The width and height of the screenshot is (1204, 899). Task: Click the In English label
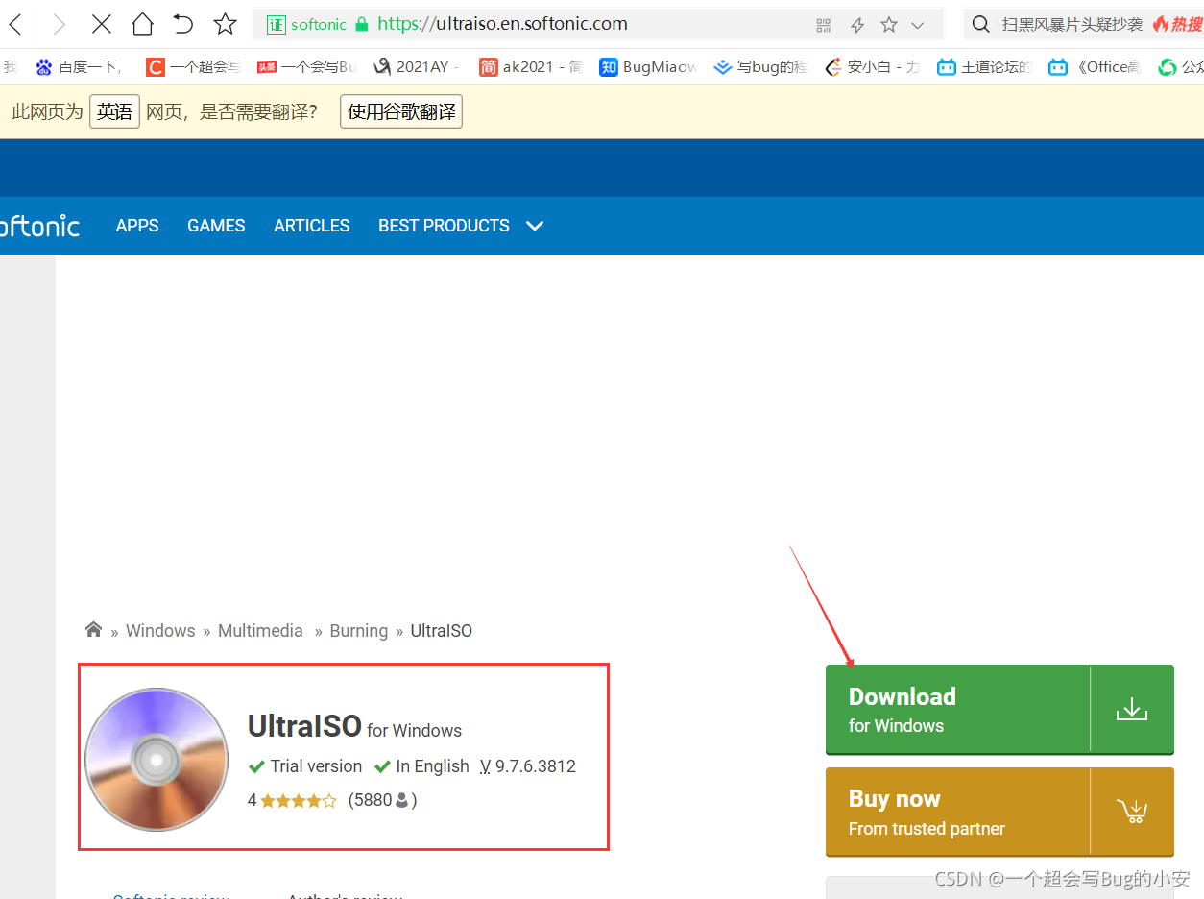point(421,766)
